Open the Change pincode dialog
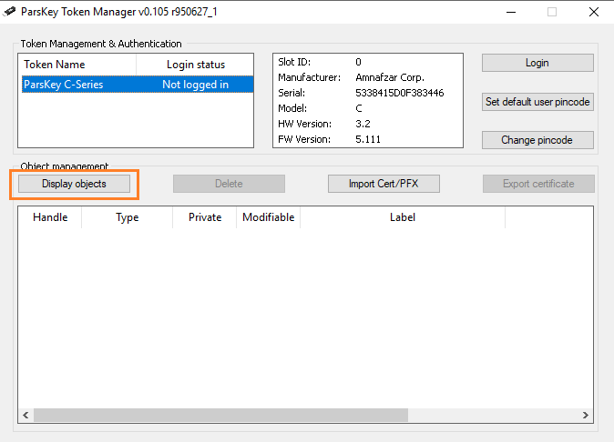This screenshot has width=614, height=442. coord(537,140)
